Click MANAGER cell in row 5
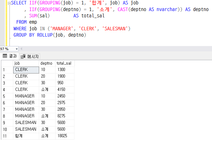 (26, 96)
